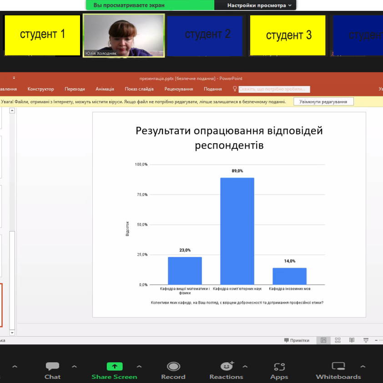383x383 pixels.
Task: Click chart caption question text
Action: click(237, 302)
